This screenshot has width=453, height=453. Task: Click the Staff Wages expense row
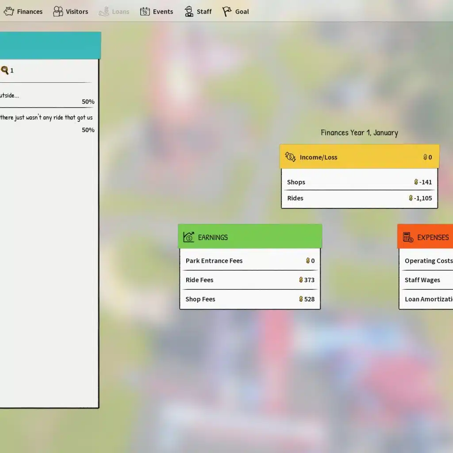426,280
